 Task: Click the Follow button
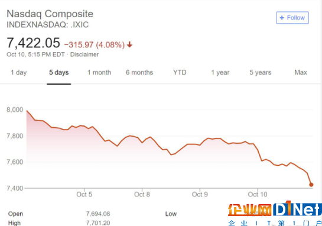pyautogui.click(x=292, y=18)
